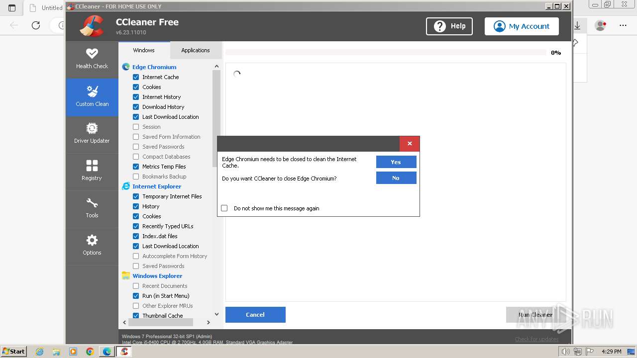Uncheck Internet Cache under Edge Chromium

(x=136, y=77)
